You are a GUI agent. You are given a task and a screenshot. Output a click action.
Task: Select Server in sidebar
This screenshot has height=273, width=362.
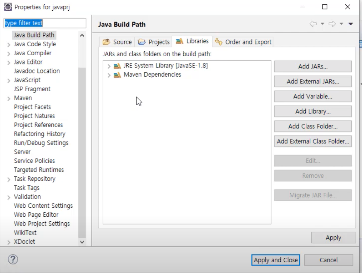click(x=22, y=152)
